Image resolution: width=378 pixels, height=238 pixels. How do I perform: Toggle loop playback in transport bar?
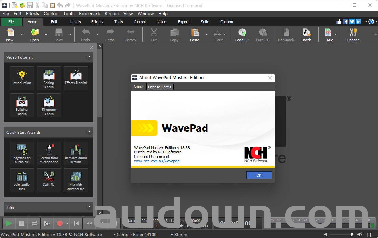[35, 223]
